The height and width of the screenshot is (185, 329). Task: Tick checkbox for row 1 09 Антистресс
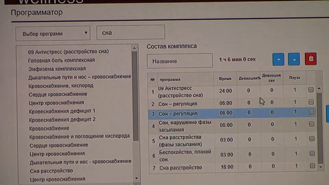[x=310, y=90]
